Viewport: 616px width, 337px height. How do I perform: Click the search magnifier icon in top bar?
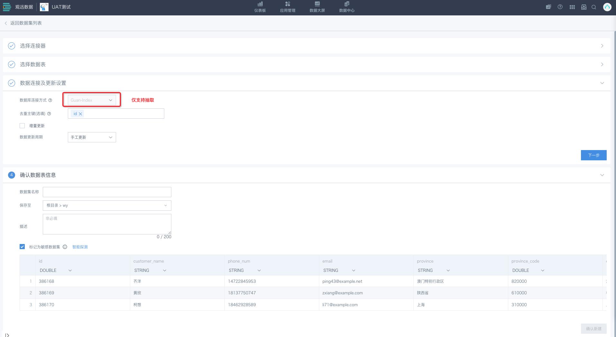click(594, 7)
